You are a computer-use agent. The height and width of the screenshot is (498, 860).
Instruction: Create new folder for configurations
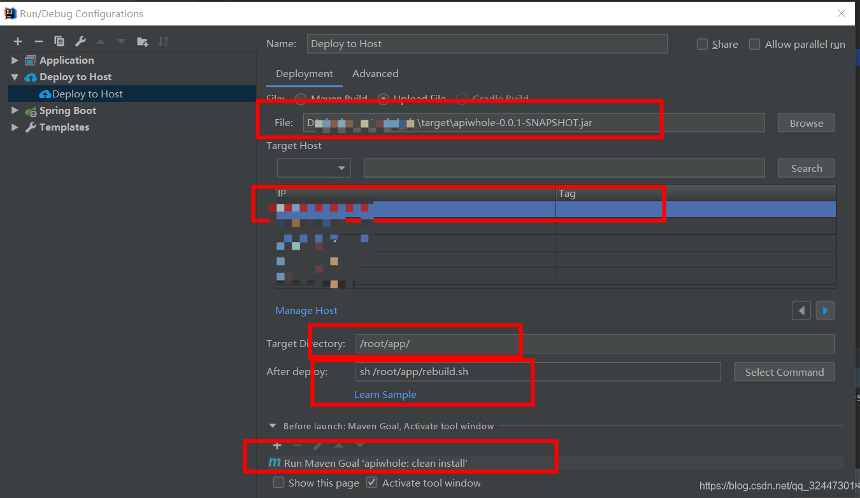pyautogui.click(x=143, y=41)
